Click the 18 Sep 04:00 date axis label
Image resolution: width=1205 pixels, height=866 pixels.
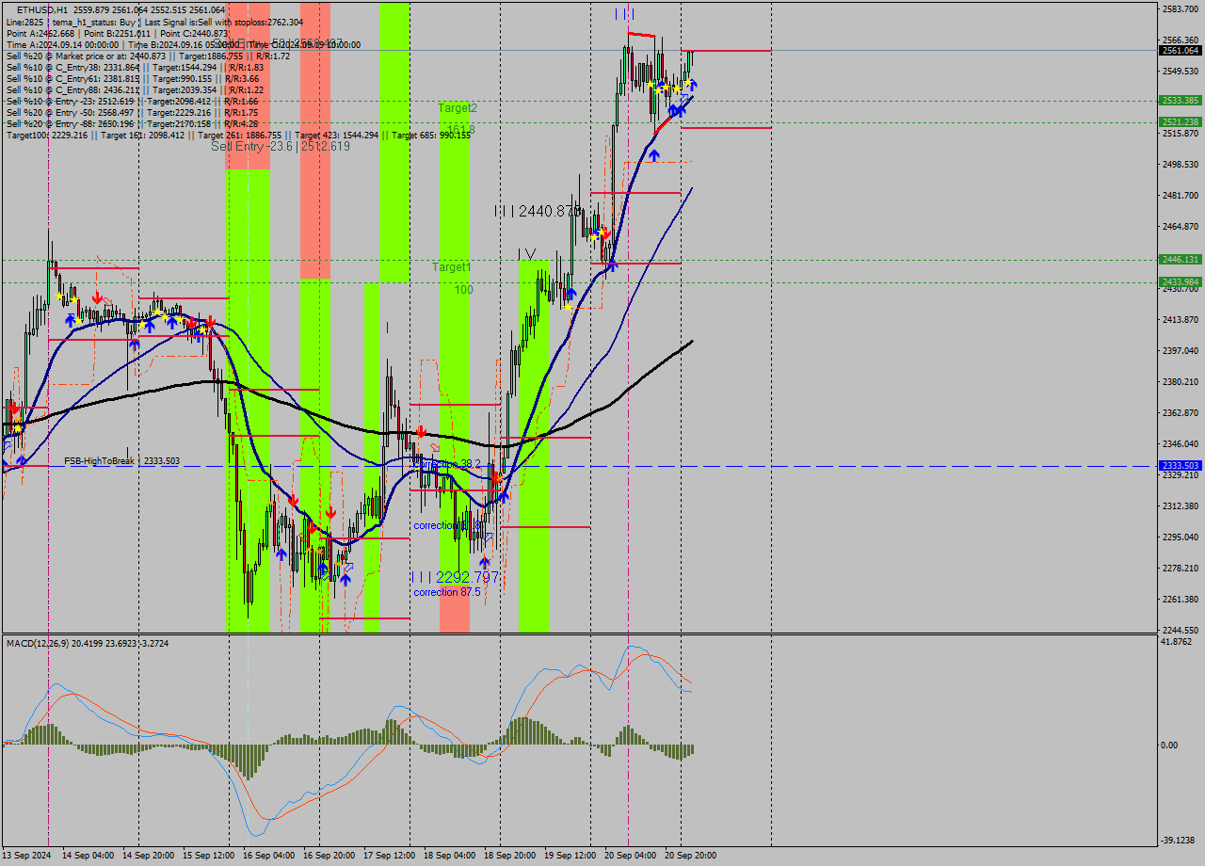pos(450,858)
